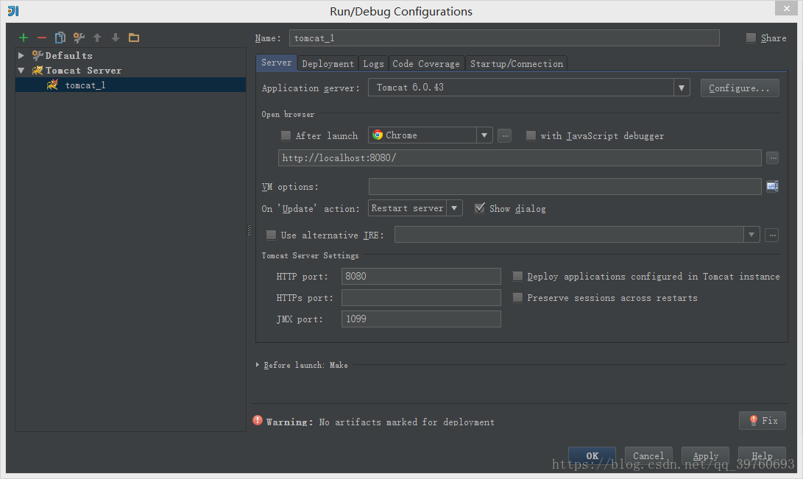Check After launch option
The height and width of the screenshot is (479, 803).
pos(286,135)
